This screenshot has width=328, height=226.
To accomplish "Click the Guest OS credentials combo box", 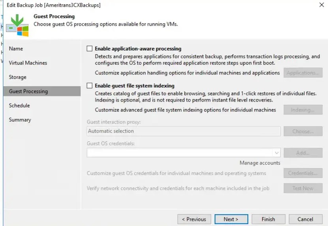I will [x=184, y=153].
